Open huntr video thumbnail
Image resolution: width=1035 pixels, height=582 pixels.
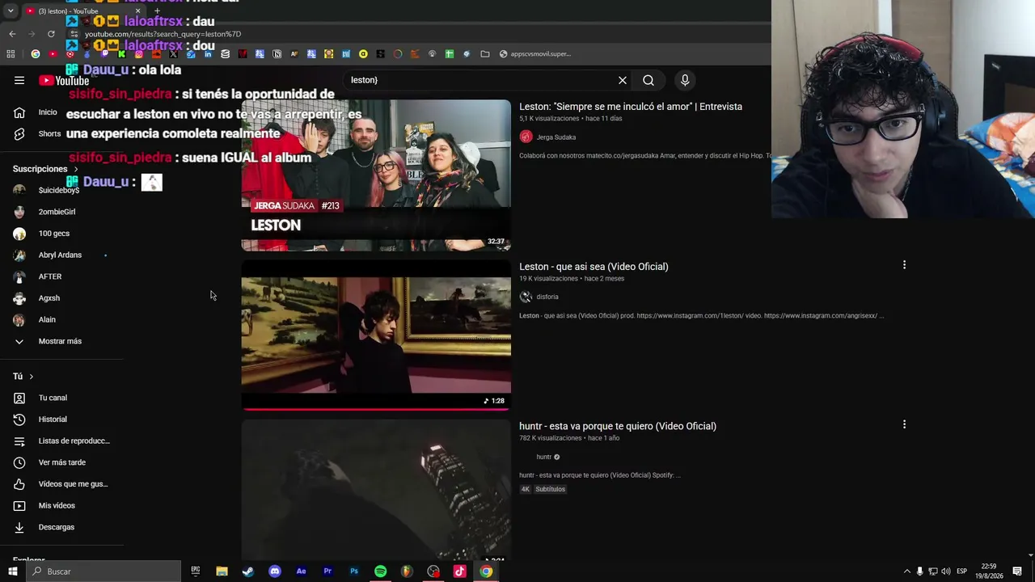tap(376, 490)
